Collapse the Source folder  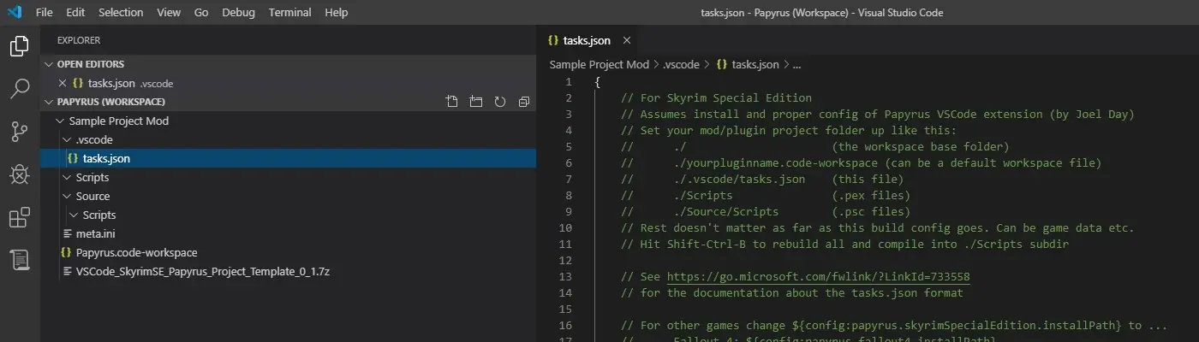pyautogui.click(x=67, y=196)
